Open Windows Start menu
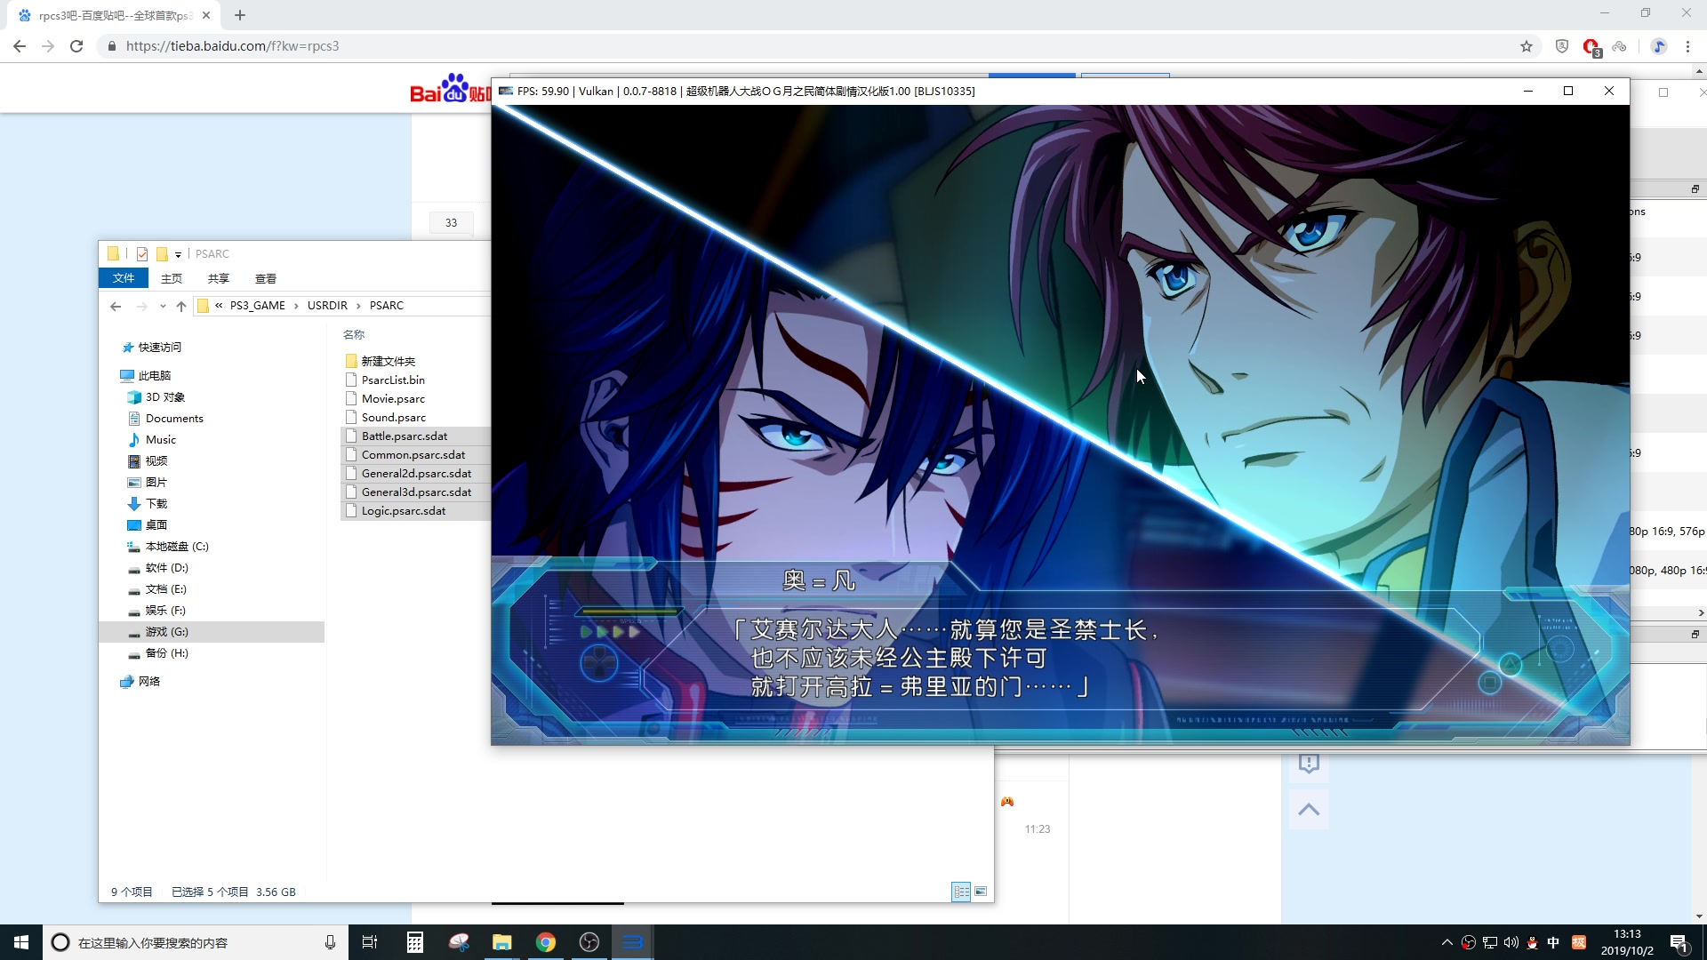1707x960 pixels. point(21,942)
